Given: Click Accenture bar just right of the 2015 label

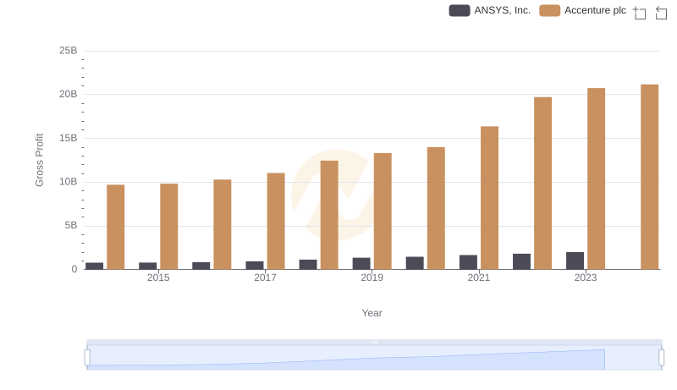Looking at the screenshot, I should [x=168, y=227].
